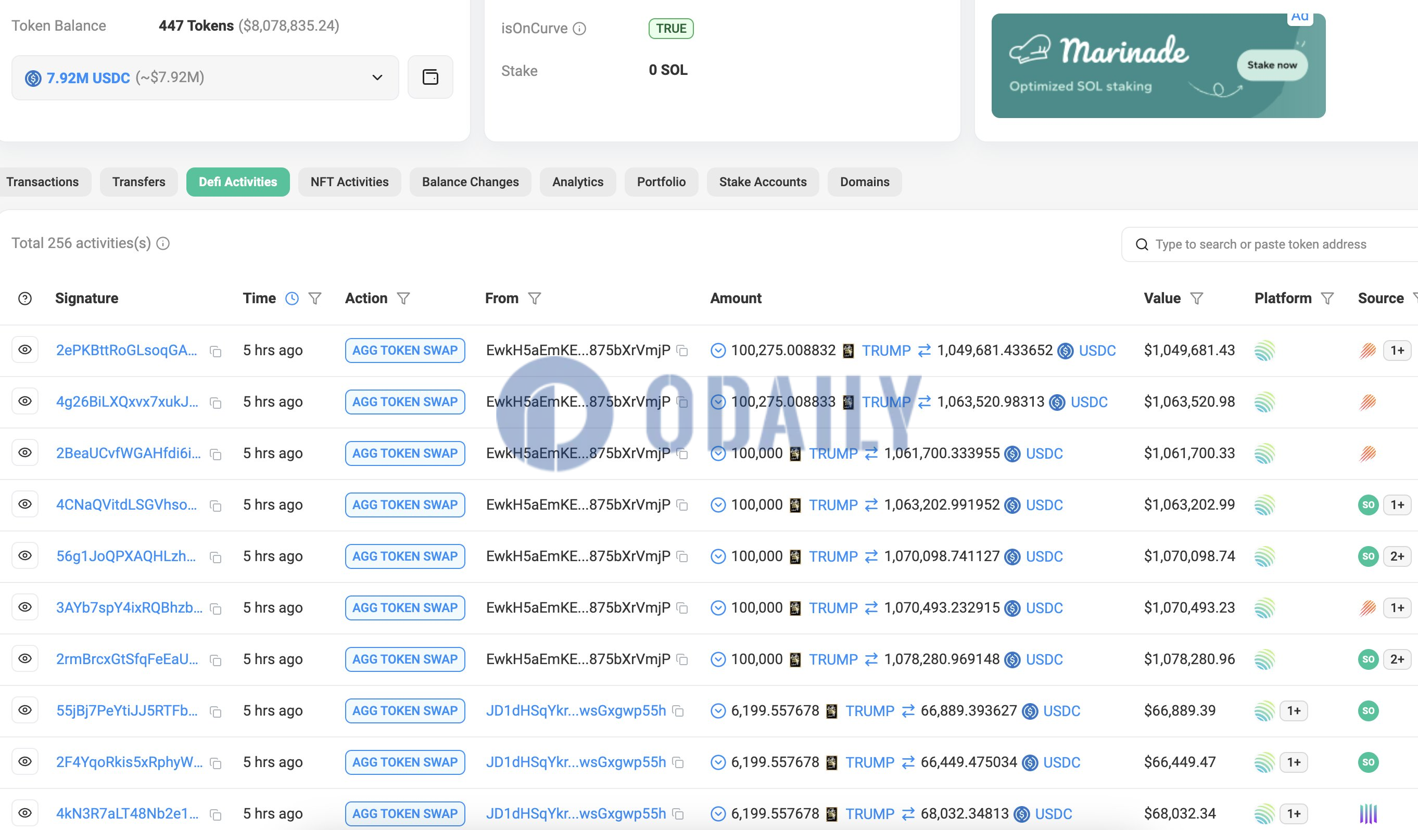
Task: Copy JD1dHSqYkr address in 55jBj7PeYtiJJ5RTFb row
Action: (x=679, y=711)
